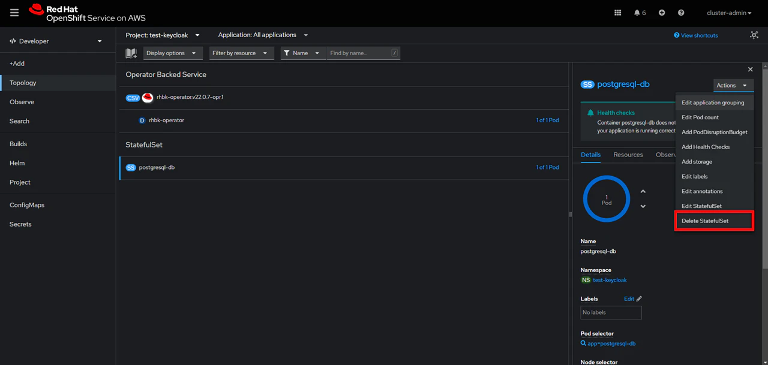The height and width of the screenshot is (365, 768).
Task: Select Add PodDisruptionBudget
Action: click(714, 132)
